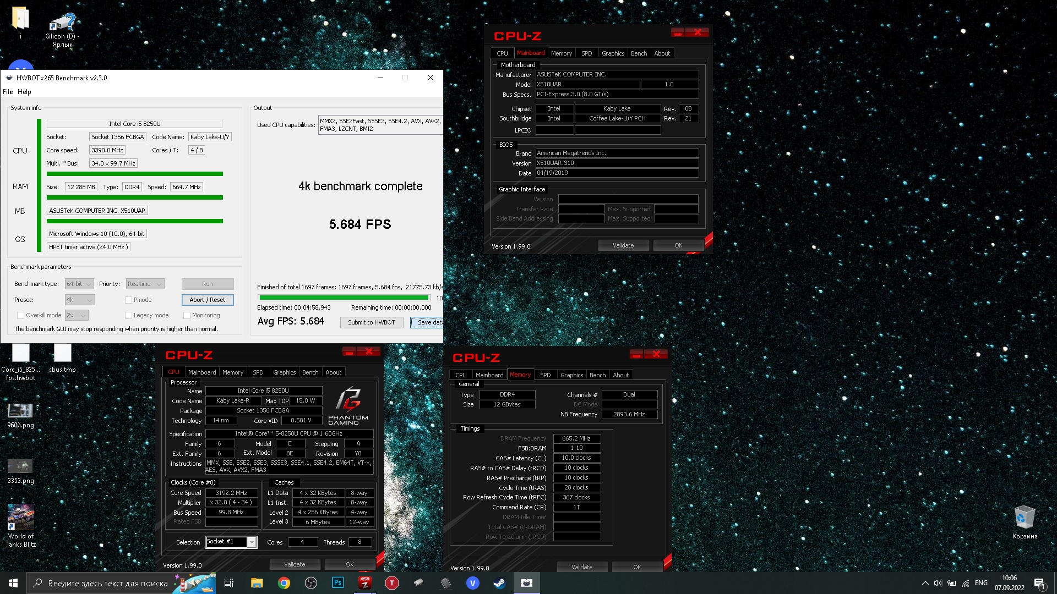Screen dimensions: 1057x594
Task: Open Steam from the taskbar
Action: [500, 583]
